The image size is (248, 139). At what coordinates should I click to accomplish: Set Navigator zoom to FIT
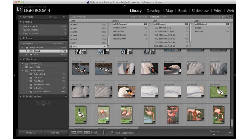tap(50, 17)
